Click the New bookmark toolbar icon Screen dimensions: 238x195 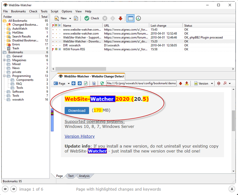[57, 18]
